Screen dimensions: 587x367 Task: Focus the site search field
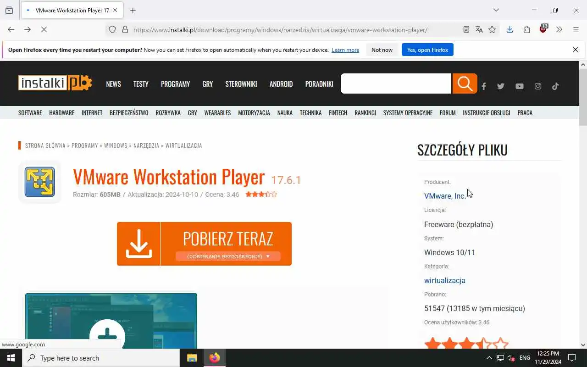(x=396, y=83)
